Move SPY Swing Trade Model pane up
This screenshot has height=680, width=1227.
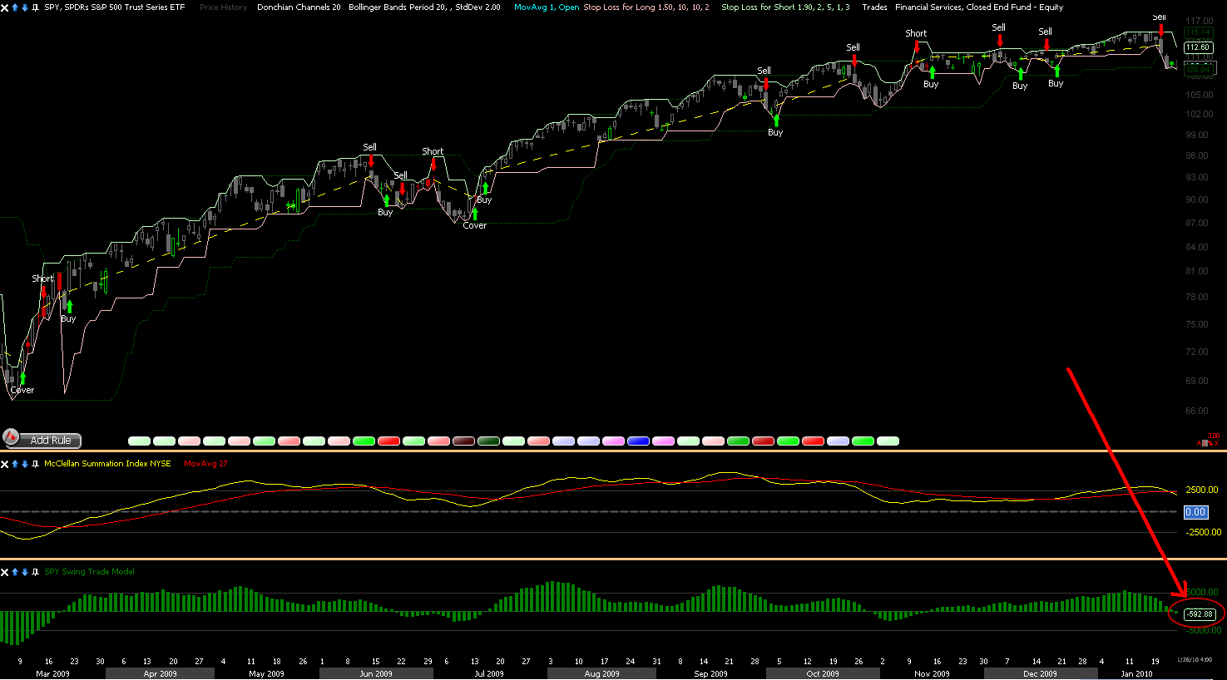[x=15, y=572]
